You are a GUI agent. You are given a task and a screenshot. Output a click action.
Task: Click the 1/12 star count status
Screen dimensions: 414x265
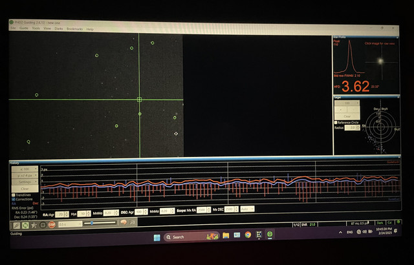[x=296, y=225]
